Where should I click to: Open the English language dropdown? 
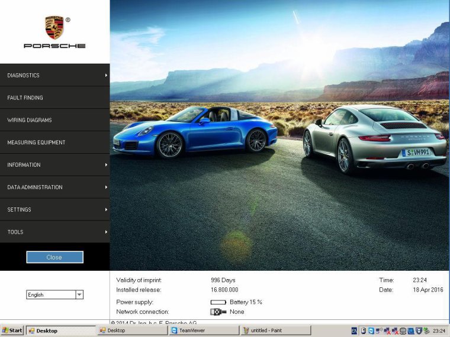[79, 294]
